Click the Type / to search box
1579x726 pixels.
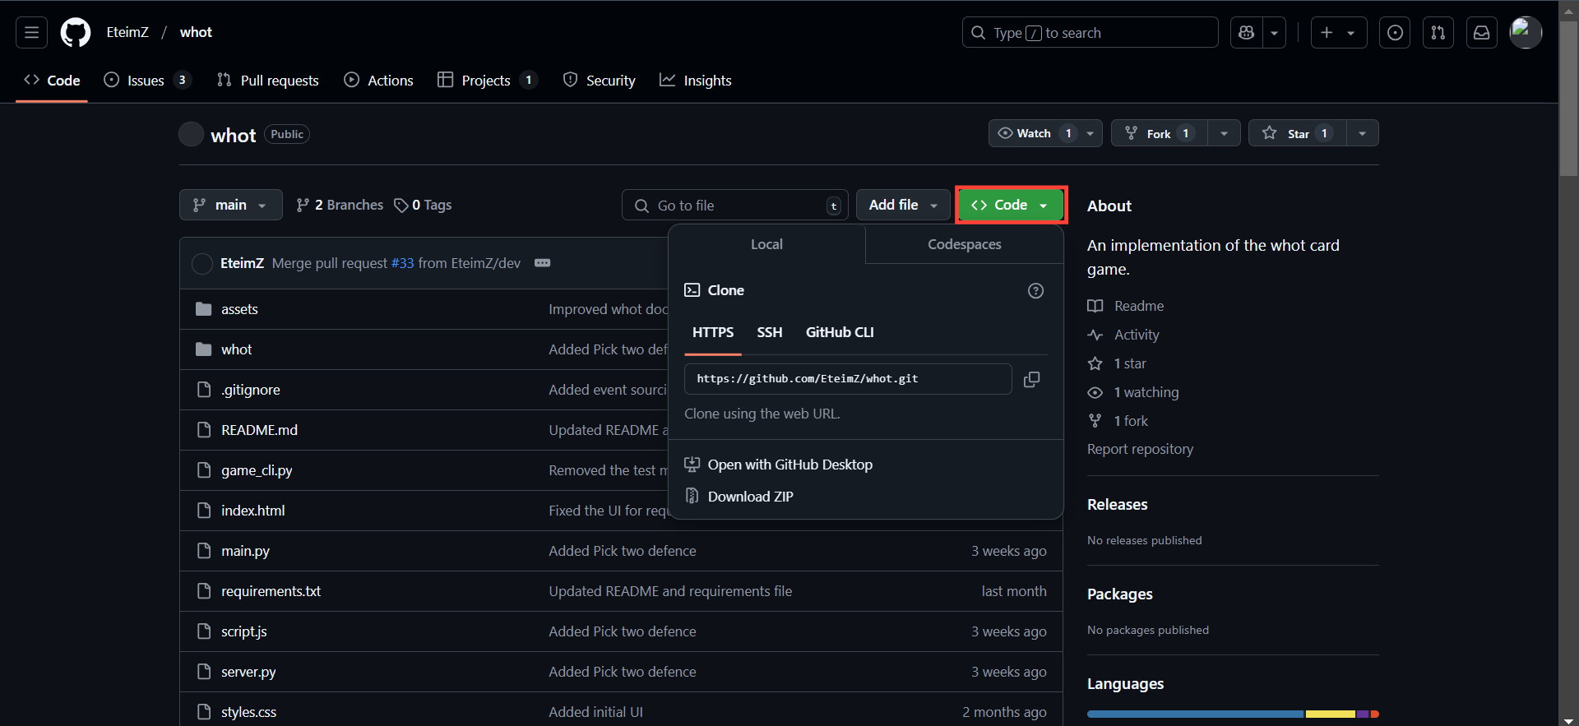pyautogui.click(x=1090, y=33)
